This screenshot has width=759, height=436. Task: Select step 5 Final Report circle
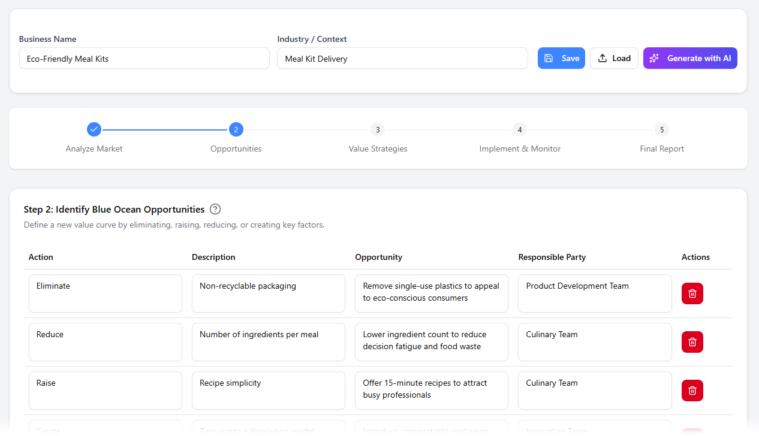(661, 129)
